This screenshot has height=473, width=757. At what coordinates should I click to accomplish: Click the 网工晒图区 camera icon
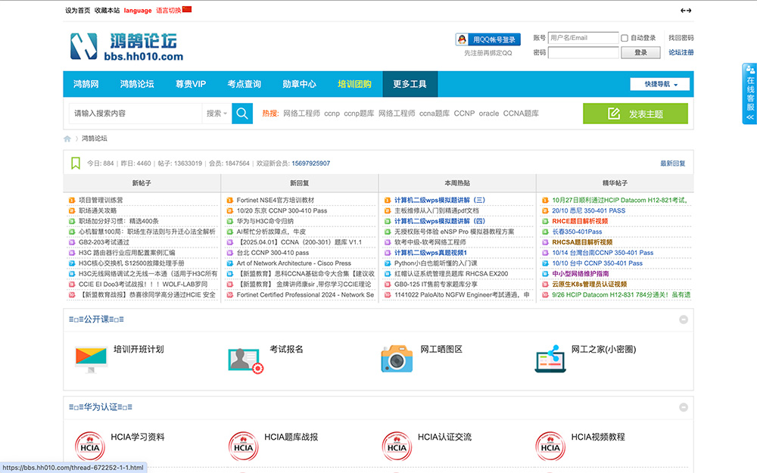(x=396, y=359)
